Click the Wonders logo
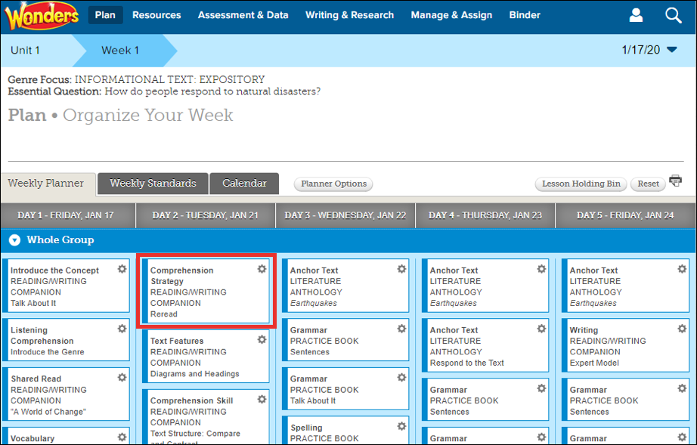Image resolution: width=697 pixels, height=445 pixels. coord(41,16)
